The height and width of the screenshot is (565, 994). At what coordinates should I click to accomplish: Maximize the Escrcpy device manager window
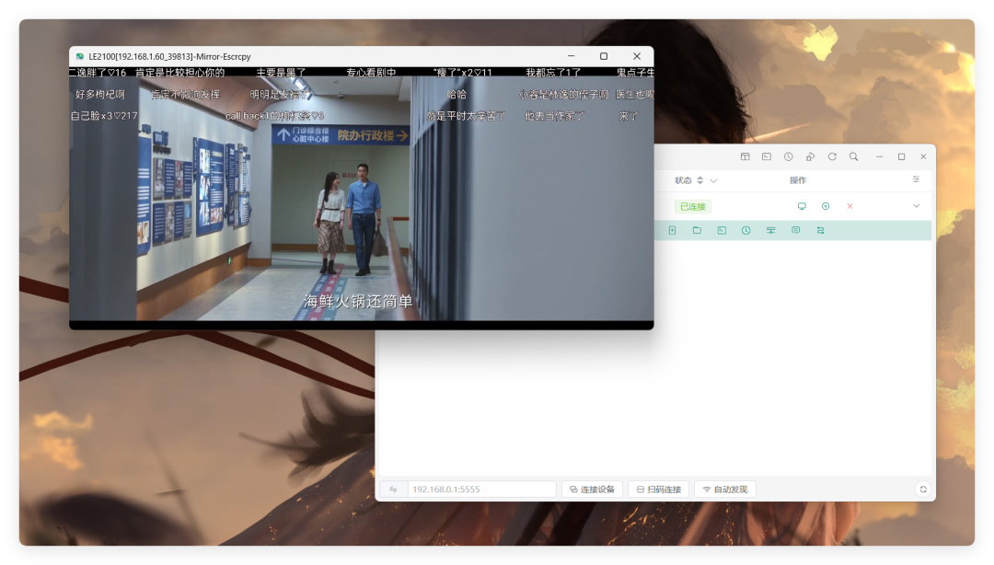click(901, 156)
